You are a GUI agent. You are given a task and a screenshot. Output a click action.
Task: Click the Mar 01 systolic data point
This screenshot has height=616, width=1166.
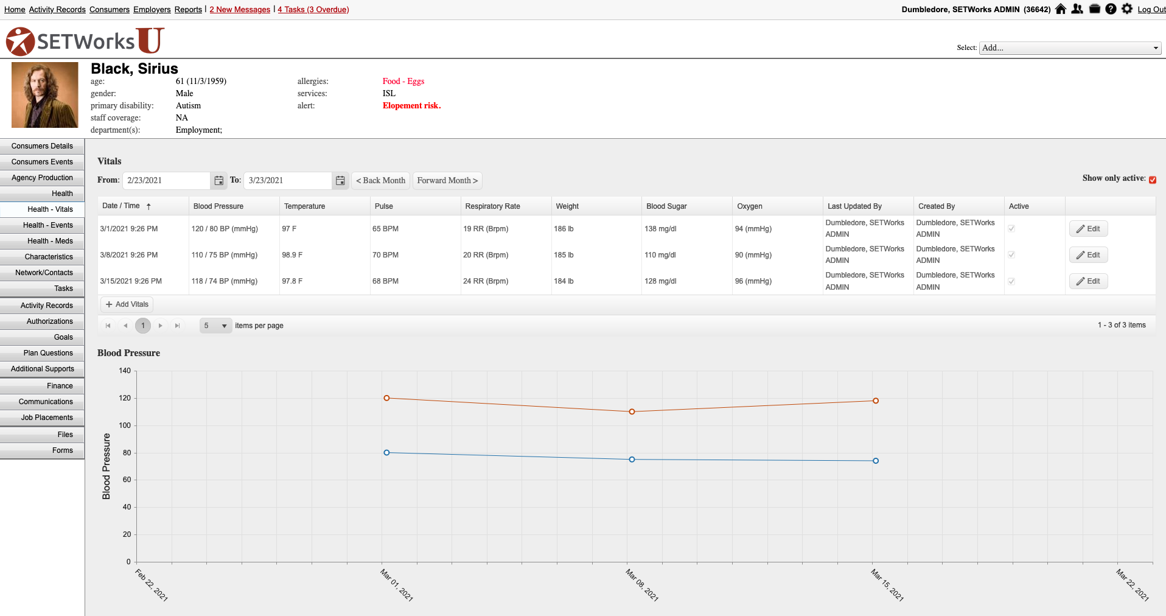(x=386, y=398)
